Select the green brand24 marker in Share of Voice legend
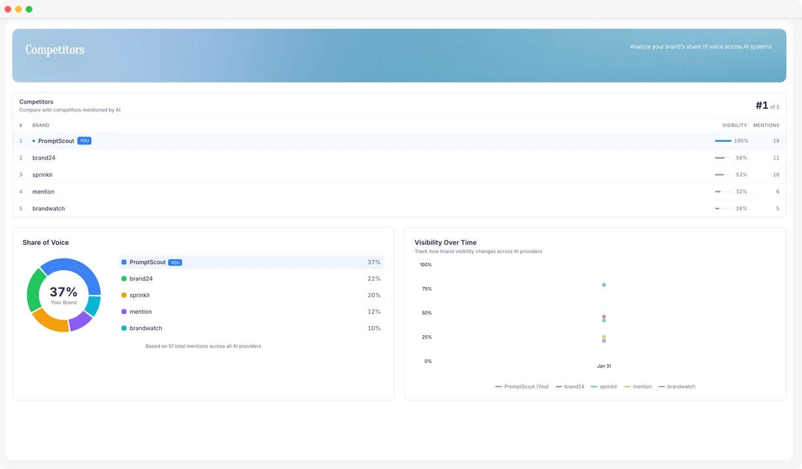 123,278
